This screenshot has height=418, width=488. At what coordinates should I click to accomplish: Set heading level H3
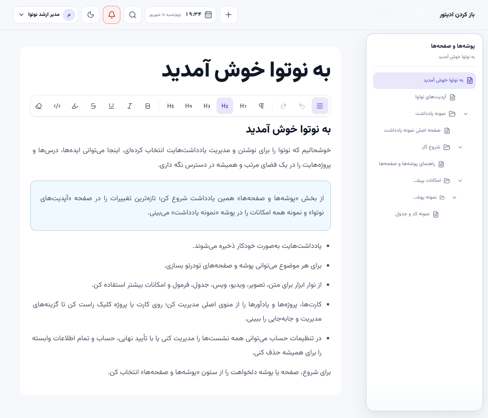click(207, 106)
